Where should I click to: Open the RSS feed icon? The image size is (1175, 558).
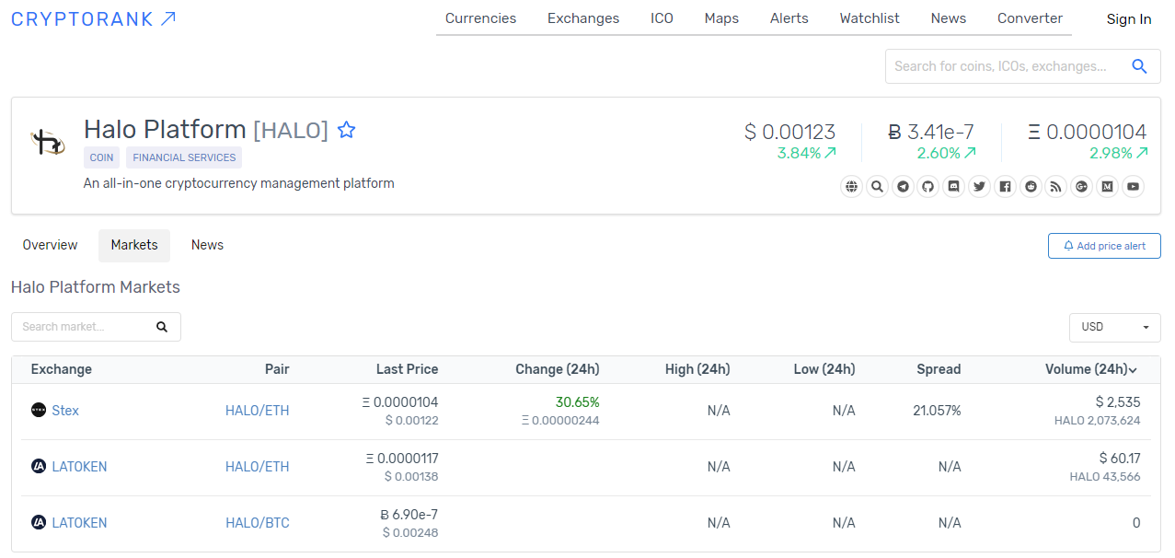[1056, 187]
